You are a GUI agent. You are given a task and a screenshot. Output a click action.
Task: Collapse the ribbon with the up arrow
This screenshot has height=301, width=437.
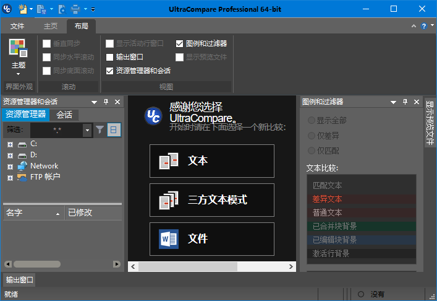pos(414,25)
